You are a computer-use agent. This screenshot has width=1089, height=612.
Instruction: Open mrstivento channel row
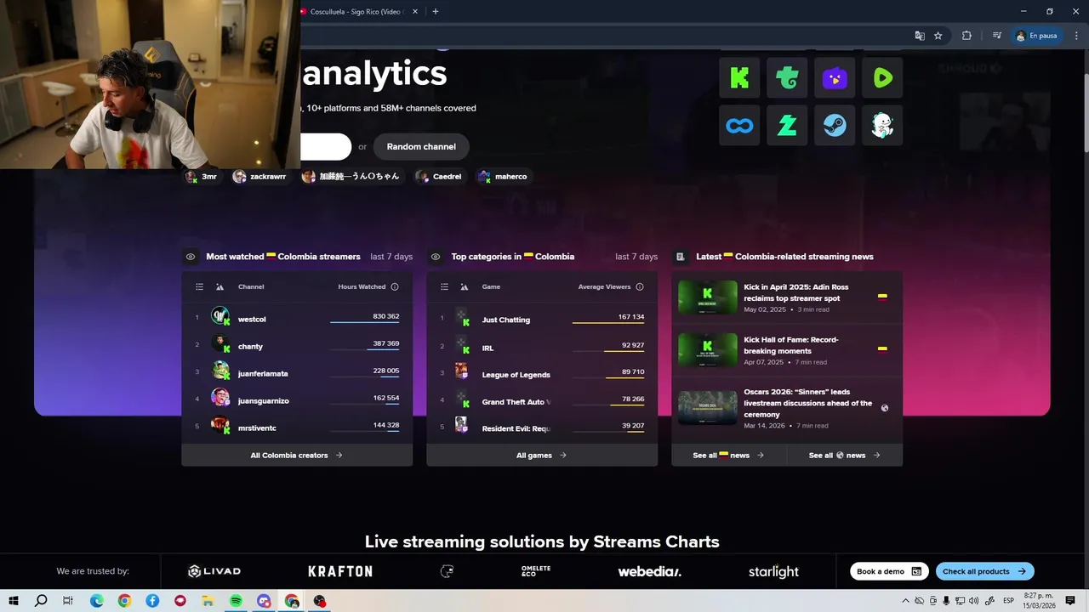[297, 428]
